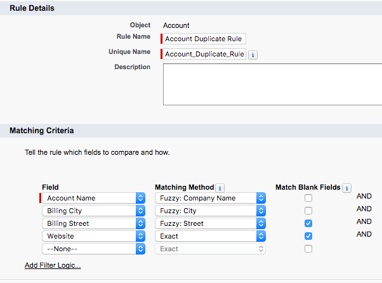Click the info icon beside Unique Name

(253, 55)
